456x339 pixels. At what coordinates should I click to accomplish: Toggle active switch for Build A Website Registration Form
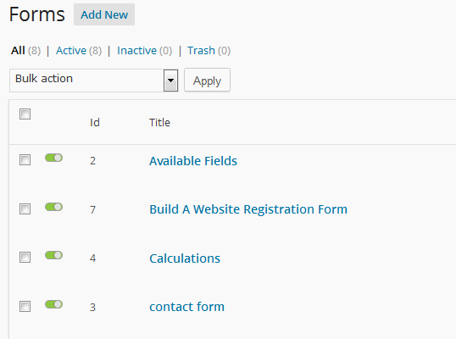pyautogui.click(x=53, y=207)
